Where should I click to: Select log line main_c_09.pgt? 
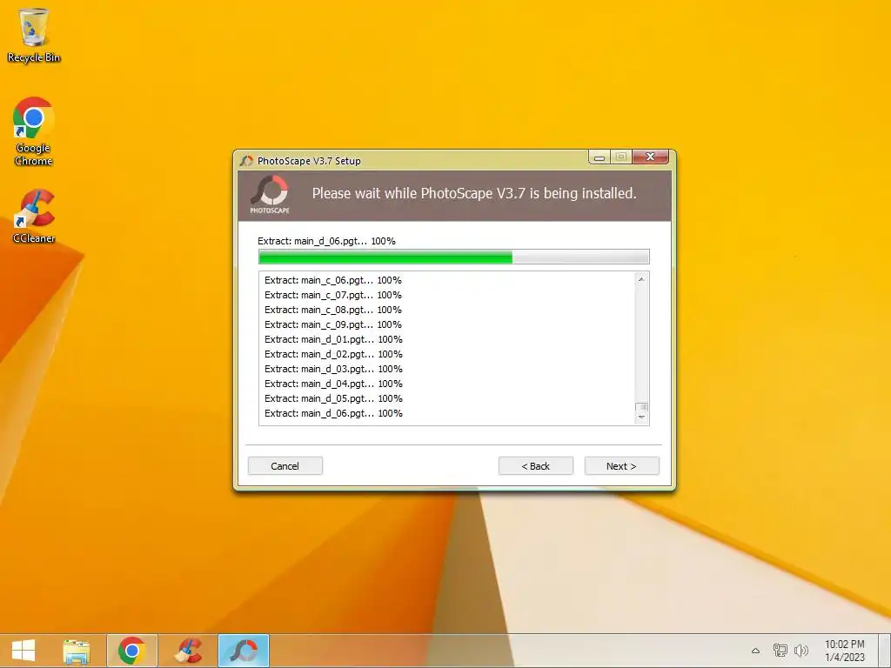333,324
